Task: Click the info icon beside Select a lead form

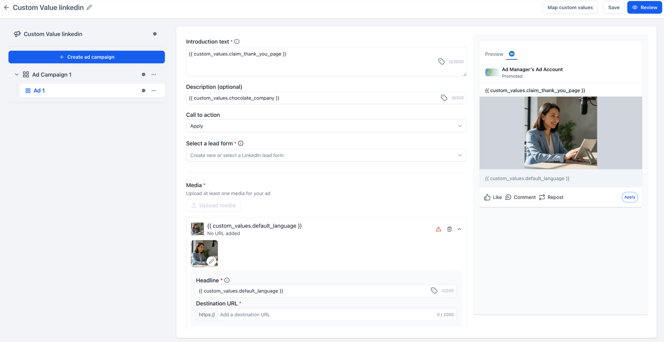Action: click(241, 143)
